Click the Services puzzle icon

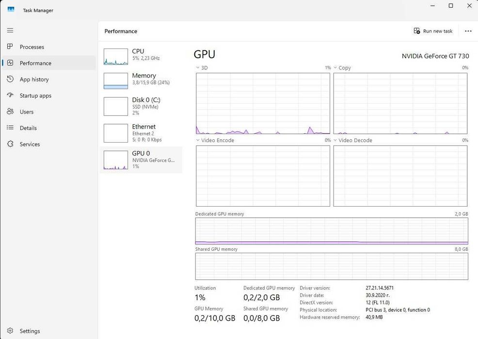[10, 144]
